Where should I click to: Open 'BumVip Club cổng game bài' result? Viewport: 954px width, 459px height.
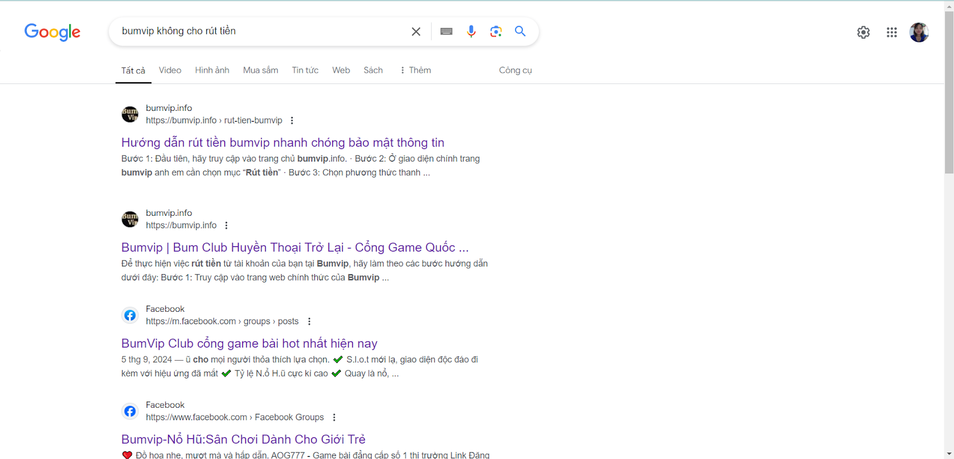[249, 343]
